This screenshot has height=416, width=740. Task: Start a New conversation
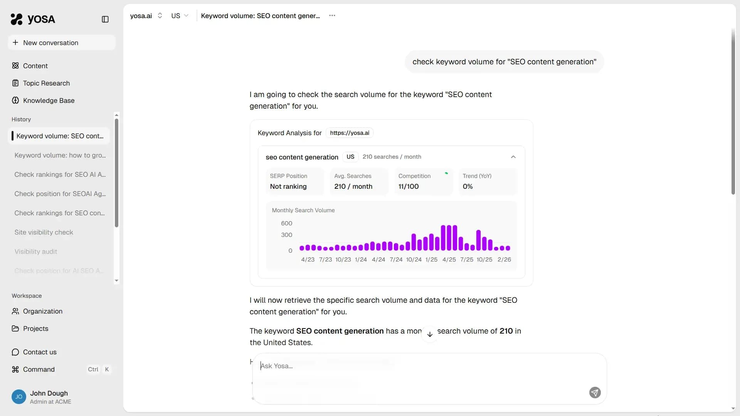pos(62,43)
